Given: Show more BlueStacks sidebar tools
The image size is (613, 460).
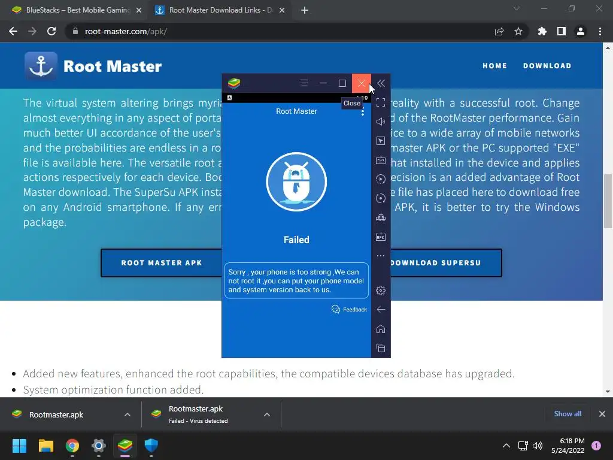Looking at the screenshot, I should pyautogui.click(x=381, y=256).
